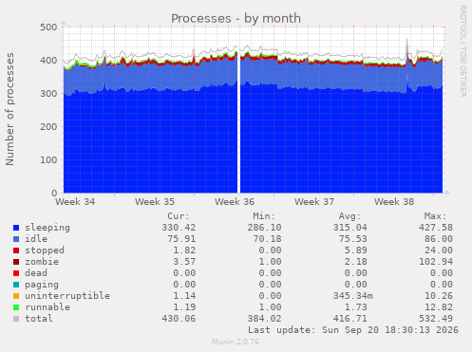Select the 'dead' legend label
Image resolution: width=472 pixels, height=352 pixels.
(36, 273)
